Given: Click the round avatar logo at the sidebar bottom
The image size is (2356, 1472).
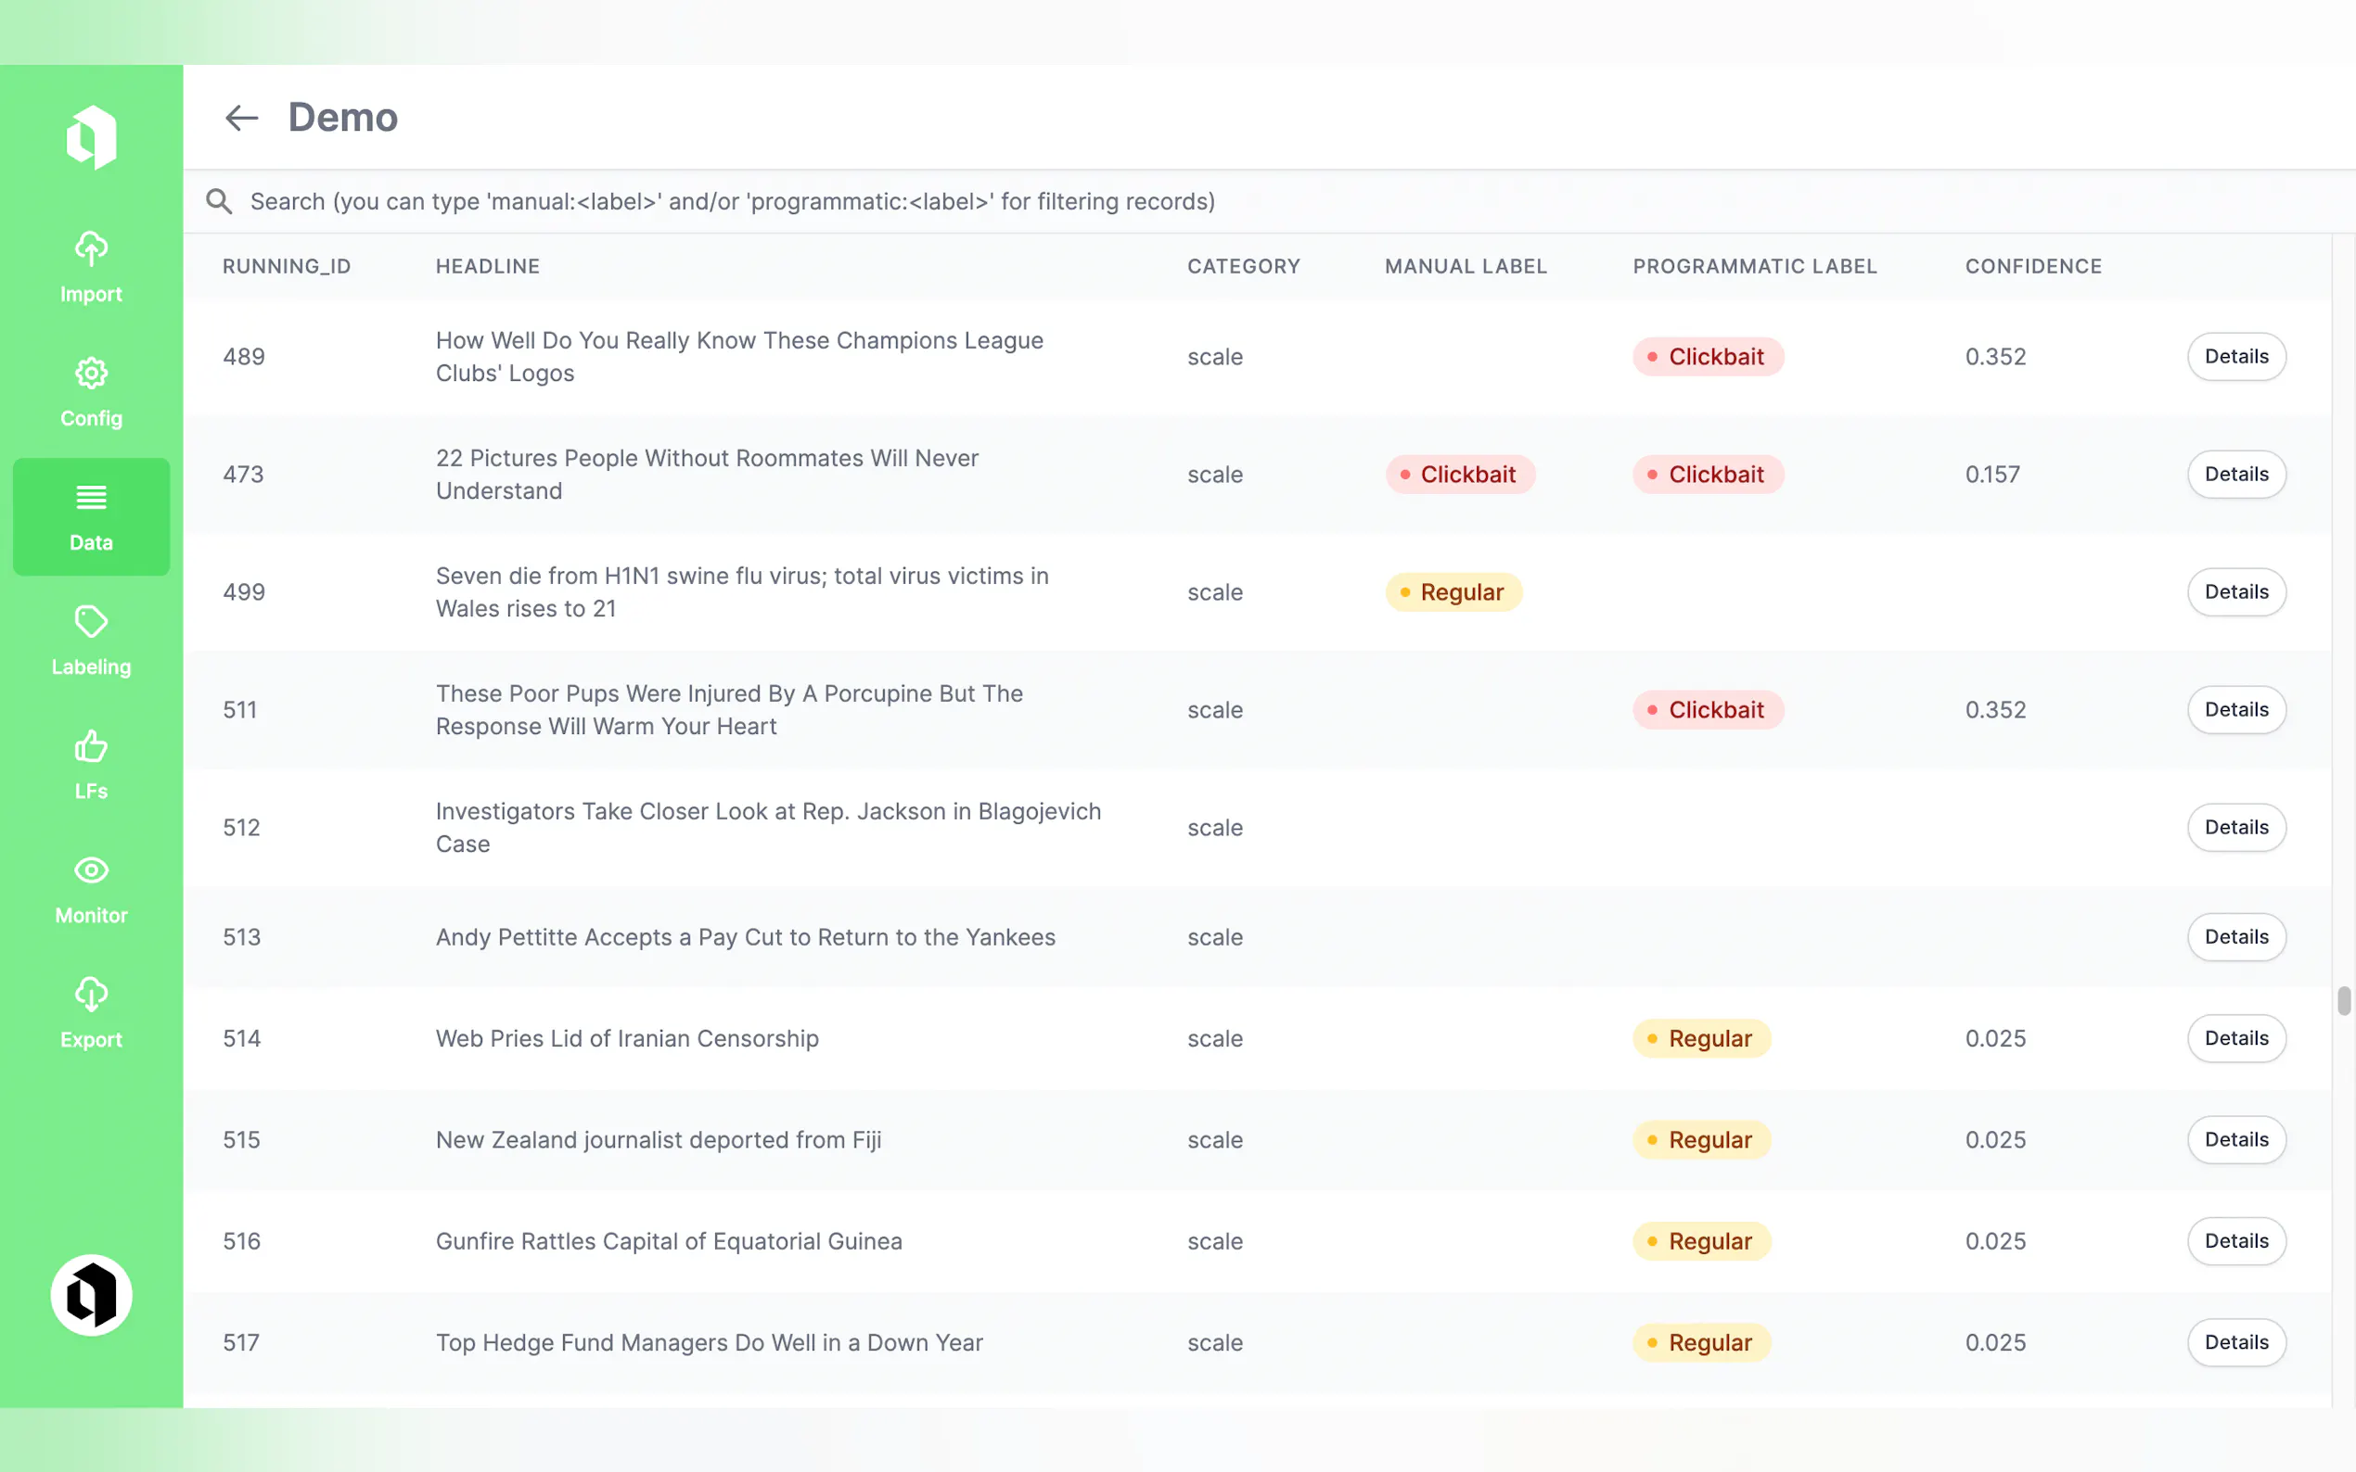Looking at the screenshot, I should point(91,1295).
